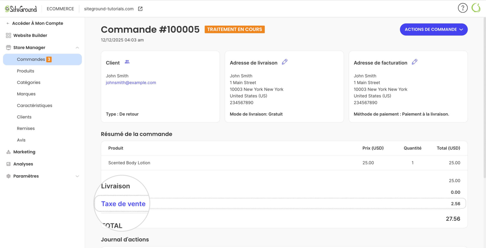The width and height of the screenshot is (486, 248).
Task: Click the Résumé de la commande heading
Action: pos(136,134)
